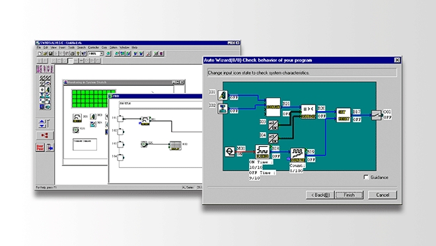Click the red tree structure icon in palette
436x246 pixels.
pyautogui.click(x=44, y=136)
